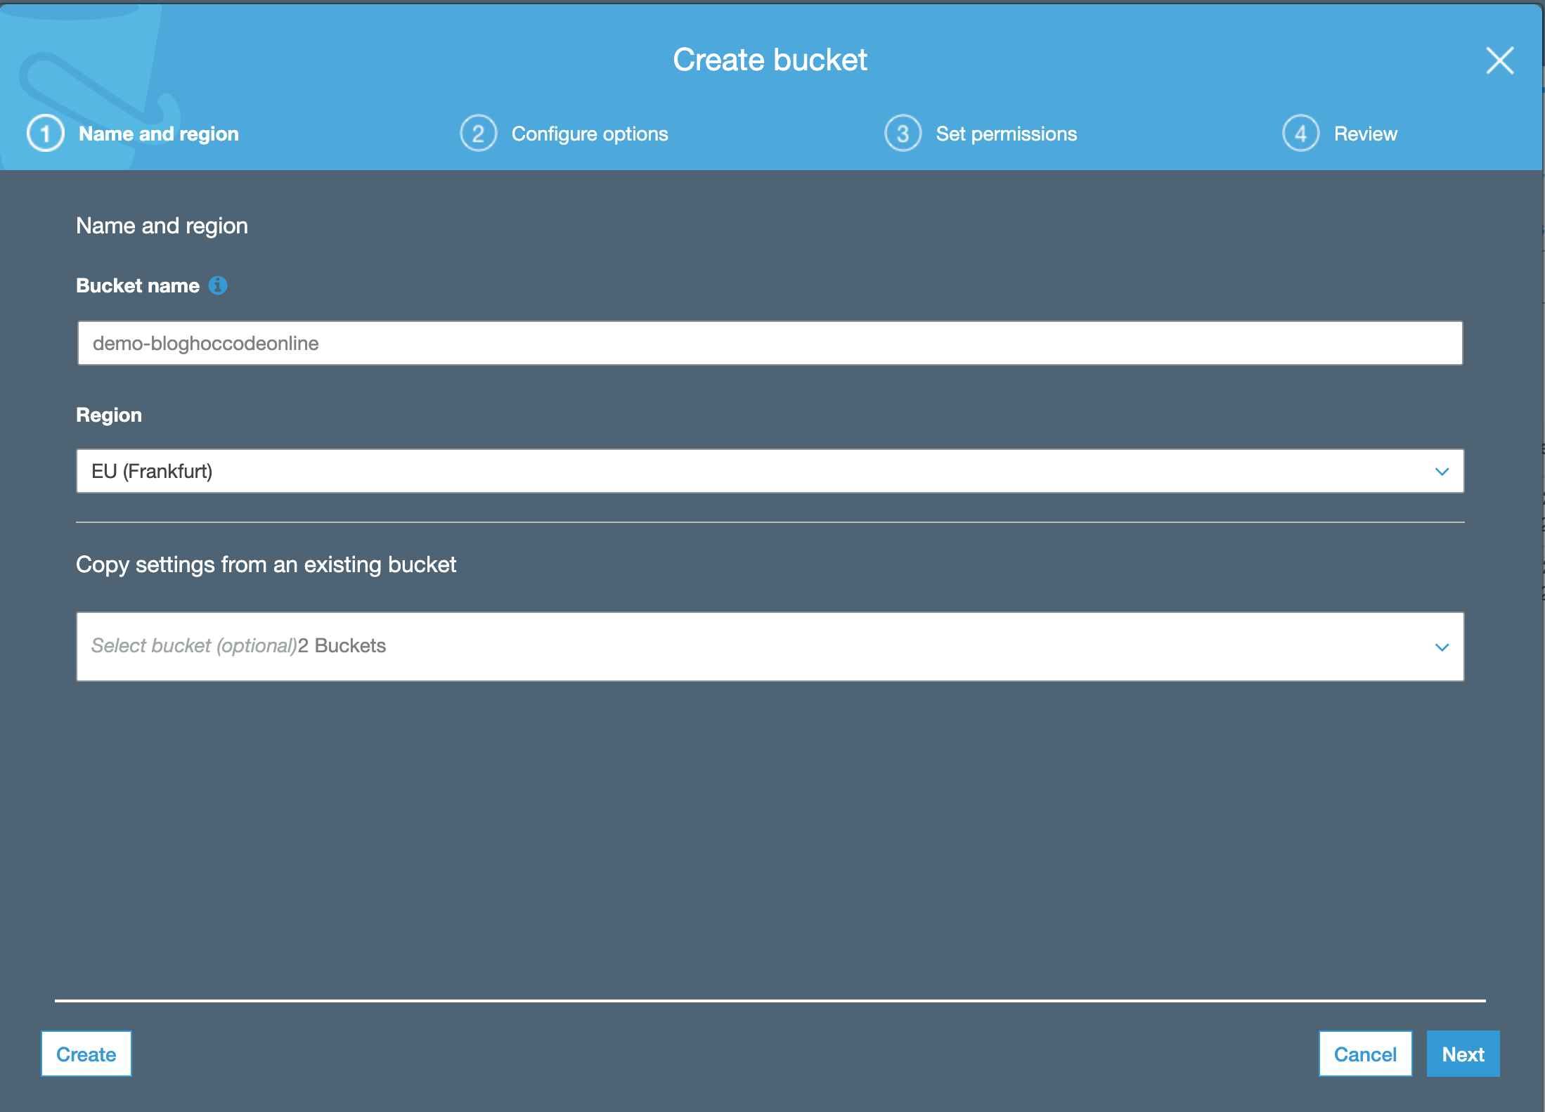Expand the Region dropdown arrow
Viewport: 1545px width, 1112px height.
(x=1442, y=472)
